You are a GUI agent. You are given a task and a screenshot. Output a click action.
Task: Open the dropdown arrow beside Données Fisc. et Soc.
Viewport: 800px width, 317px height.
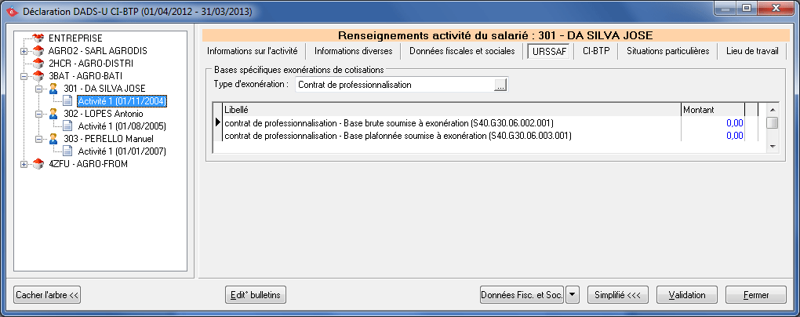tap(572, 294)
